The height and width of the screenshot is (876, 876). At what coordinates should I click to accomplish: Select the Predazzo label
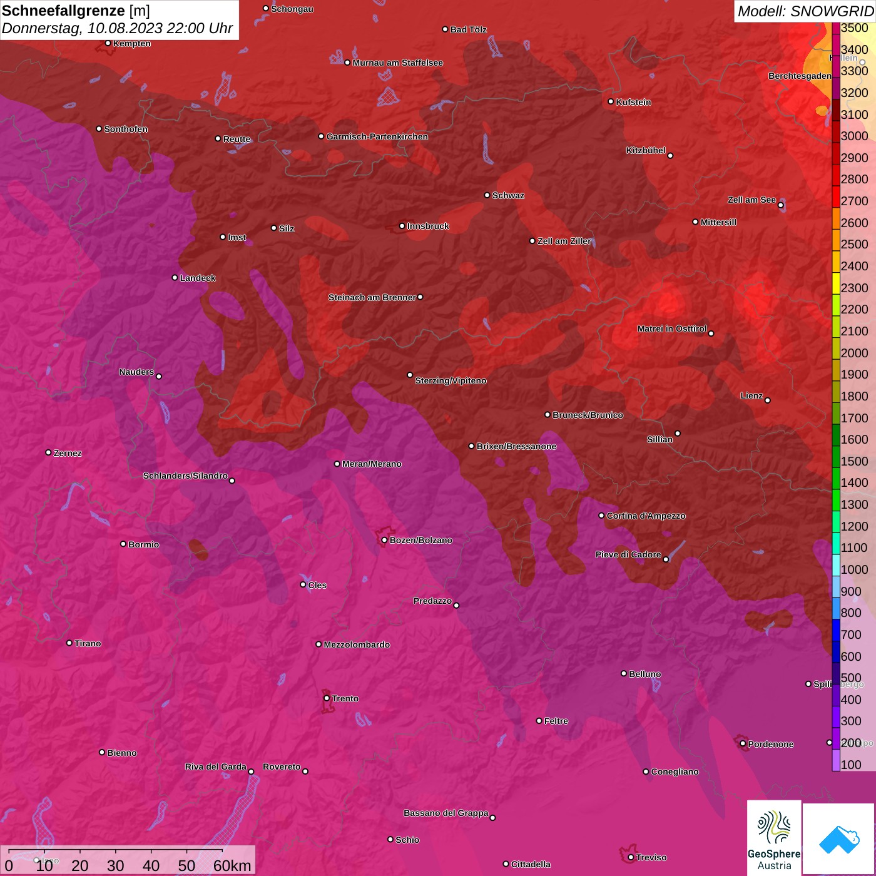pos(432,601)
